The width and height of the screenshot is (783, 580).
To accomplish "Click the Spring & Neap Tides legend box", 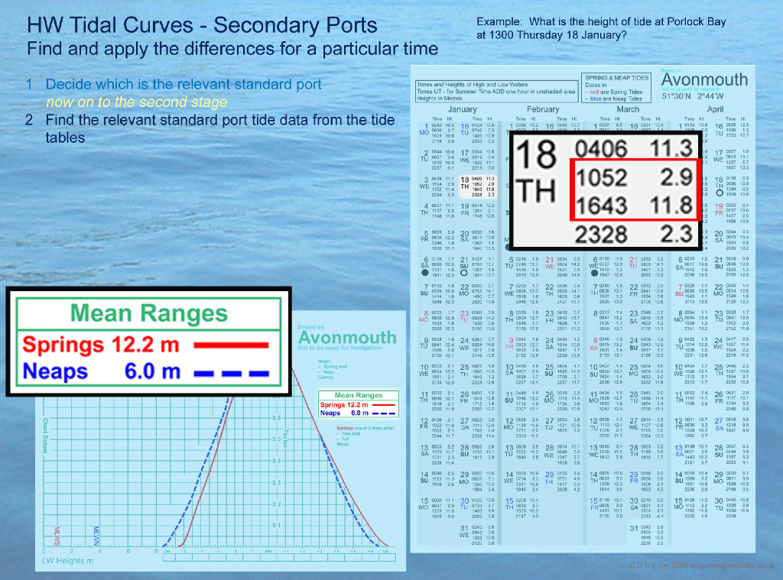I will click(x=617, y=89).
